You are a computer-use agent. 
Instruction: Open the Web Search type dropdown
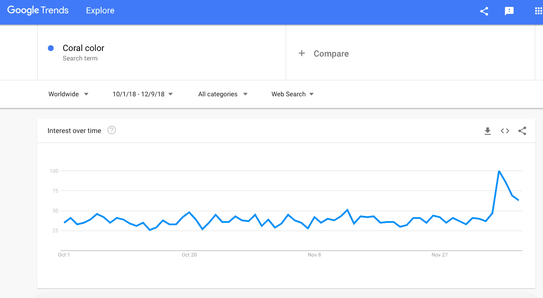coord(292,94)
